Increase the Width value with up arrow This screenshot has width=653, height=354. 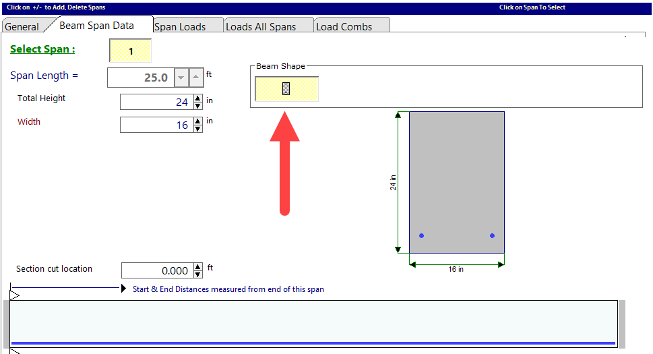(197, 121)
